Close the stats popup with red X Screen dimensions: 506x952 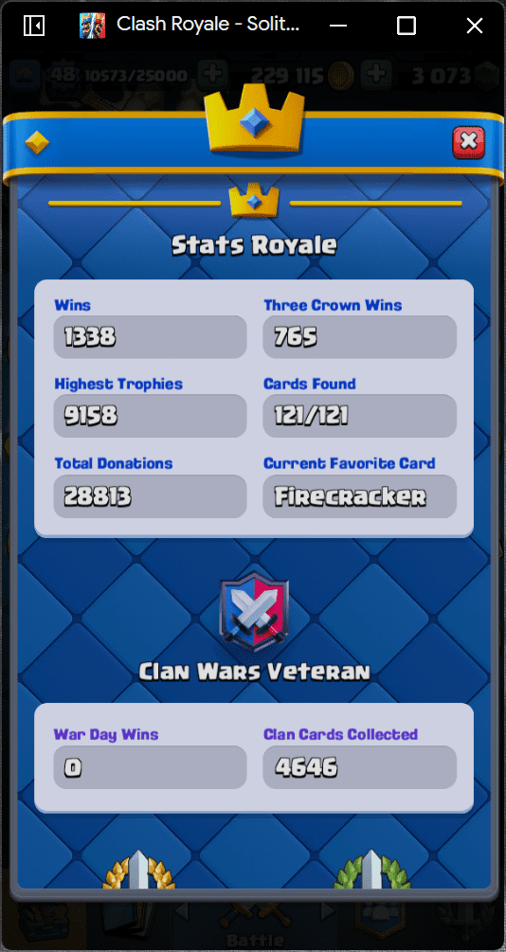tap(468, 142)
